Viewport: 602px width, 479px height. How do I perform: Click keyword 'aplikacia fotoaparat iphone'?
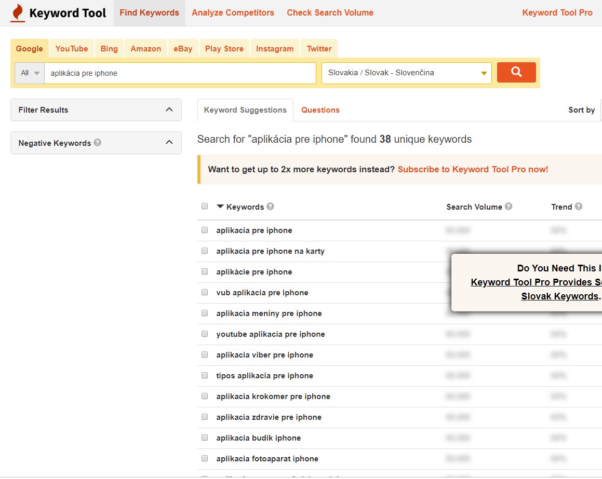267,458
